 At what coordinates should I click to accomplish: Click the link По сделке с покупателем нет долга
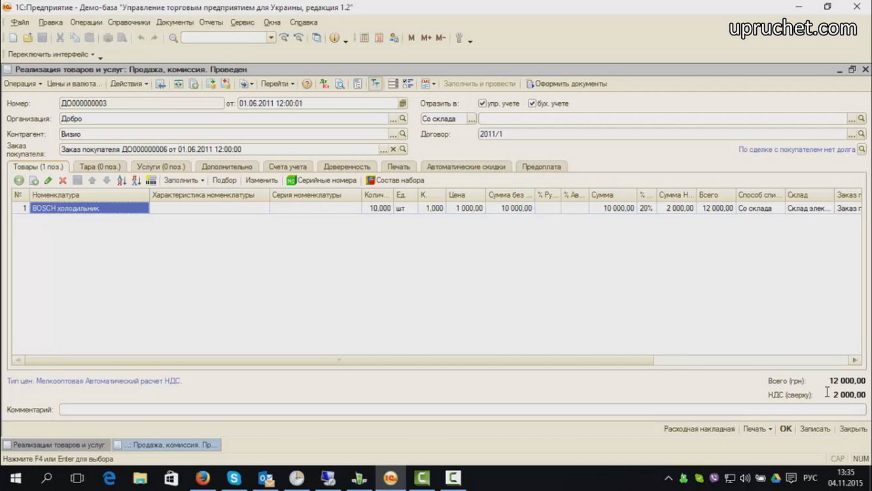pyautogui.click(x=797, y=149)
